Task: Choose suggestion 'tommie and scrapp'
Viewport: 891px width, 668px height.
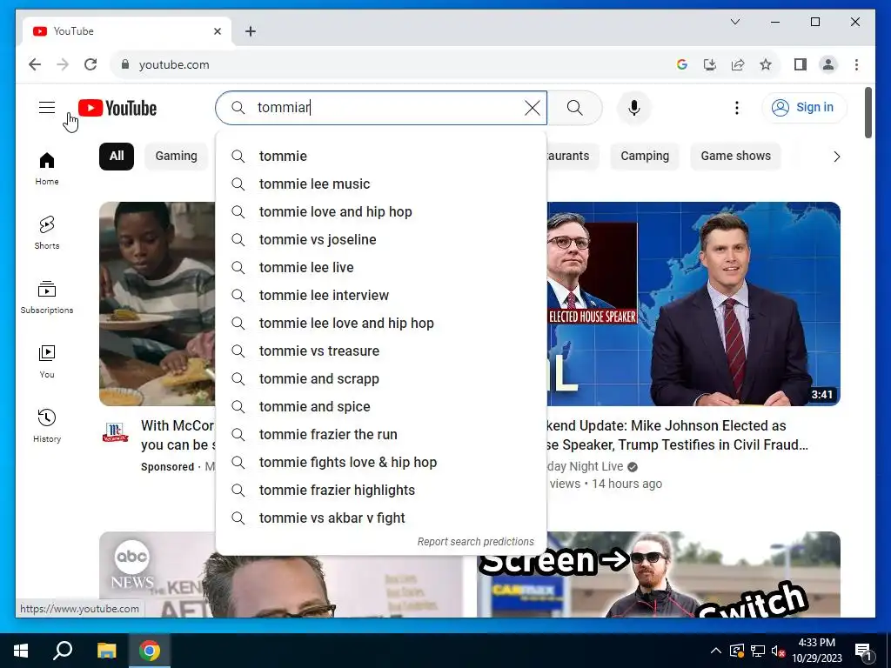Action: pyautogui.click(x=381, y=379)
